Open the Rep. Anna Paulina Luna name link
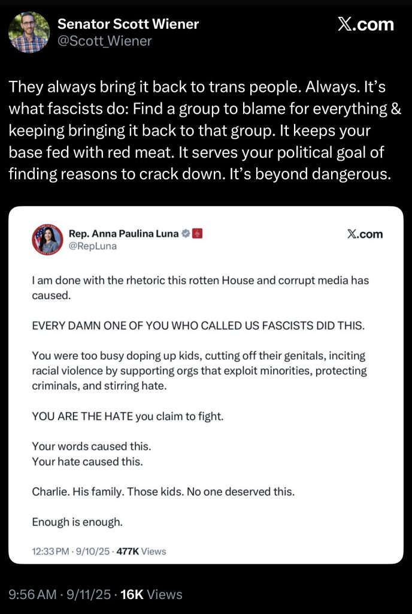The width and height of the screenshot is (412, 614). click(x=124, y=234)
